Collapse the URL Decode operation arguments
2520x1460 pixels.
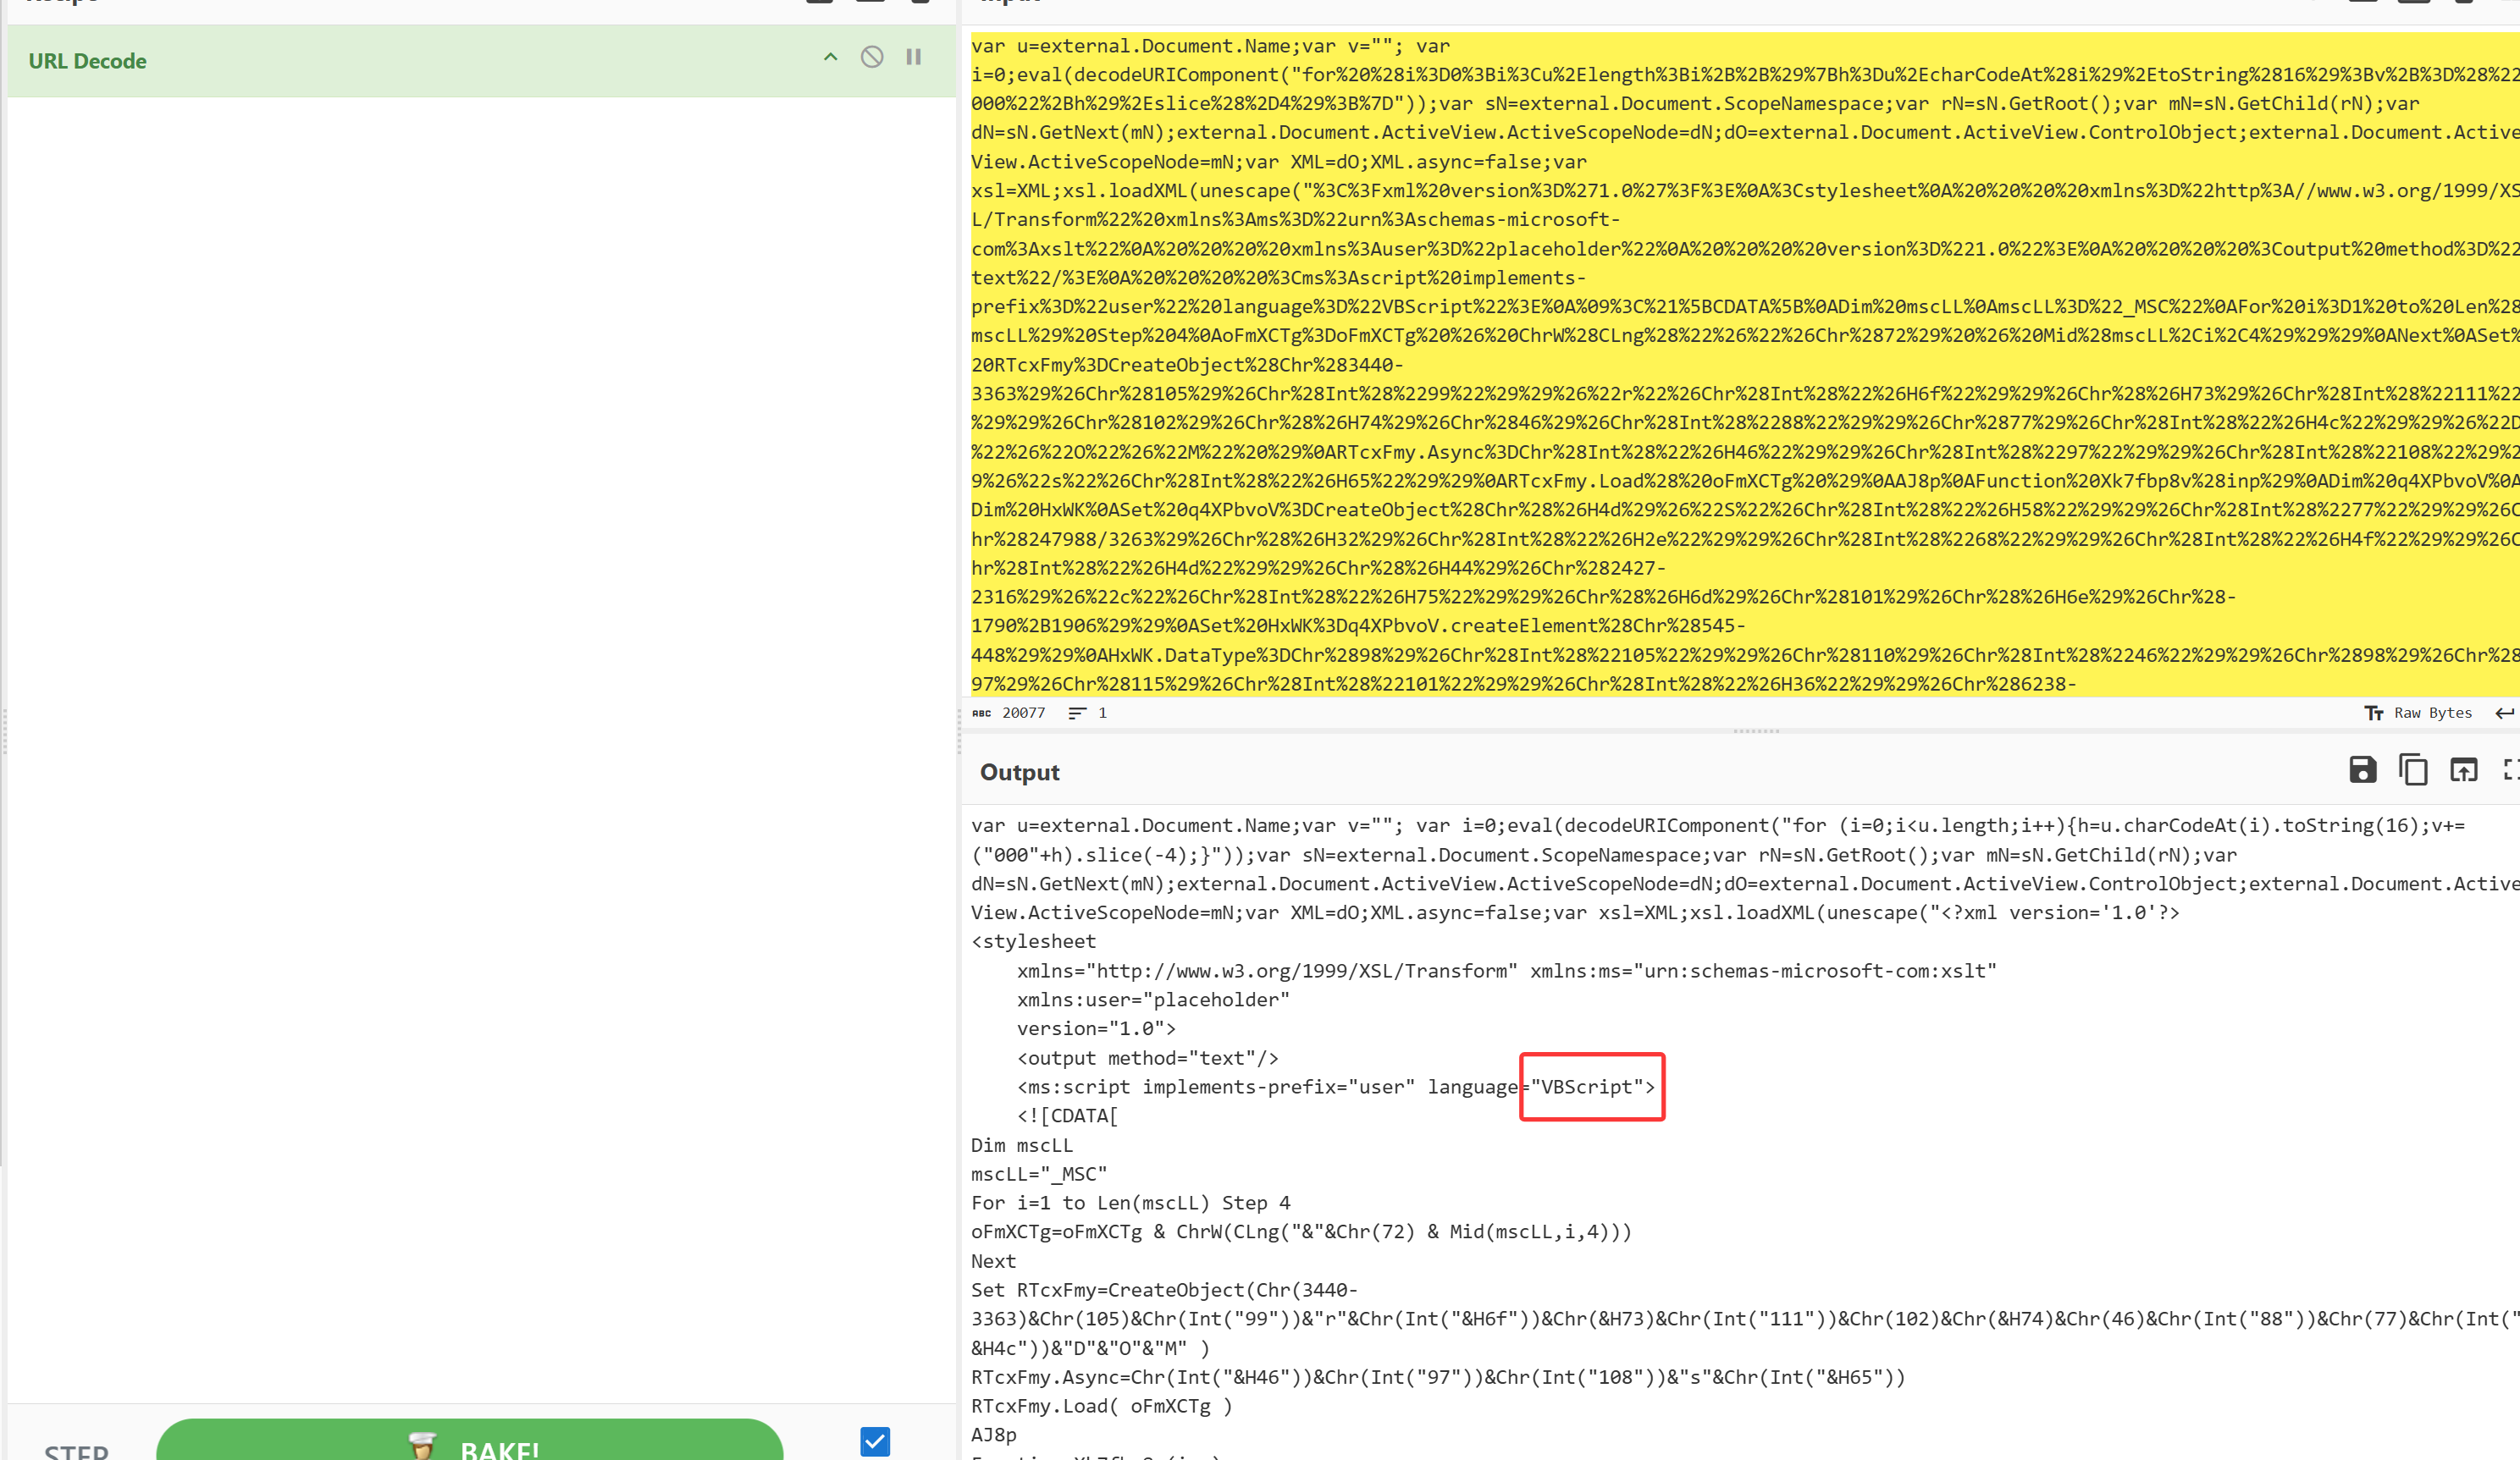pos(830,57)
